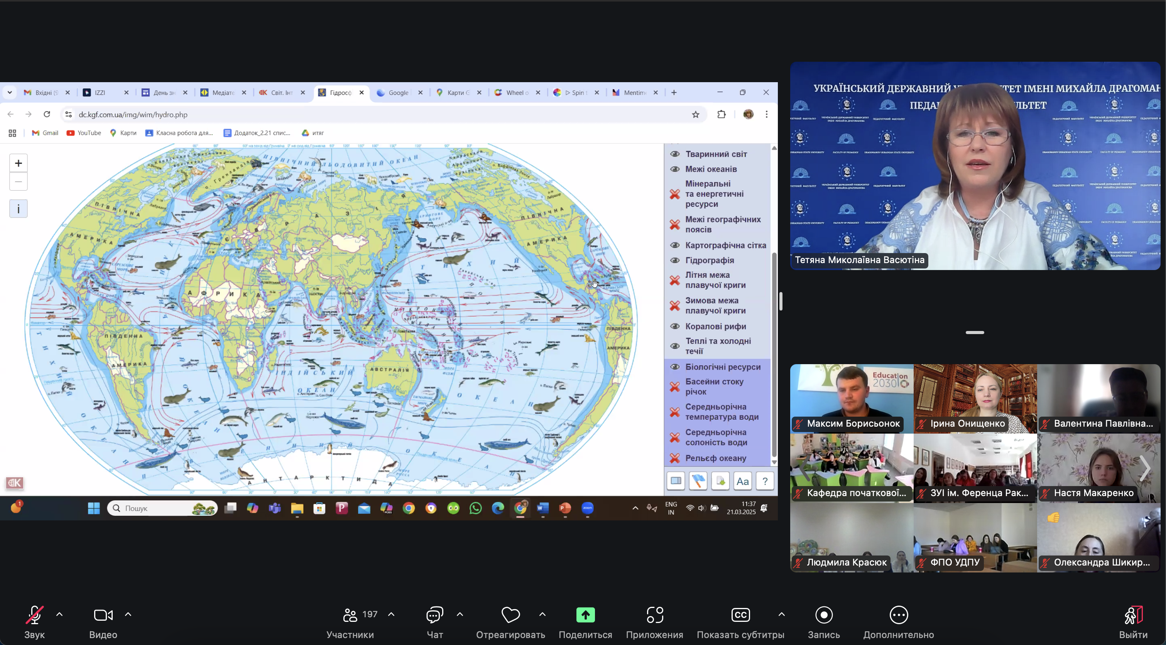Show the Рельєф океану layer
The image size is (1166, 645).
pyautogui.click(x=674, y=458)
